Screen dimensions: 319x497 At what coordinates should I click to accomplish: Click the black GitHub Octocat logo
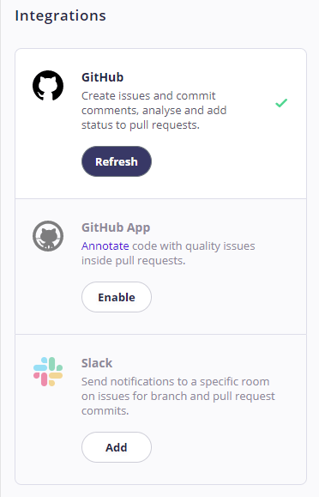[48, 86]
